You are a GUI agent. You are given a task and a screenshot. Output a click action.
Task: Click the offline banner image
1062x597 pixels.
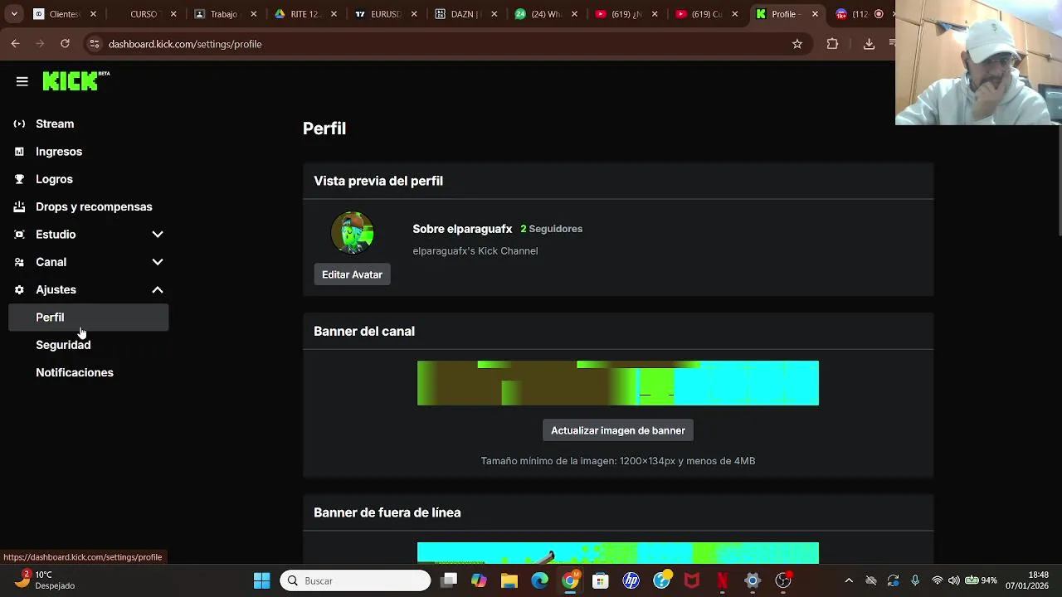(618, 553)
